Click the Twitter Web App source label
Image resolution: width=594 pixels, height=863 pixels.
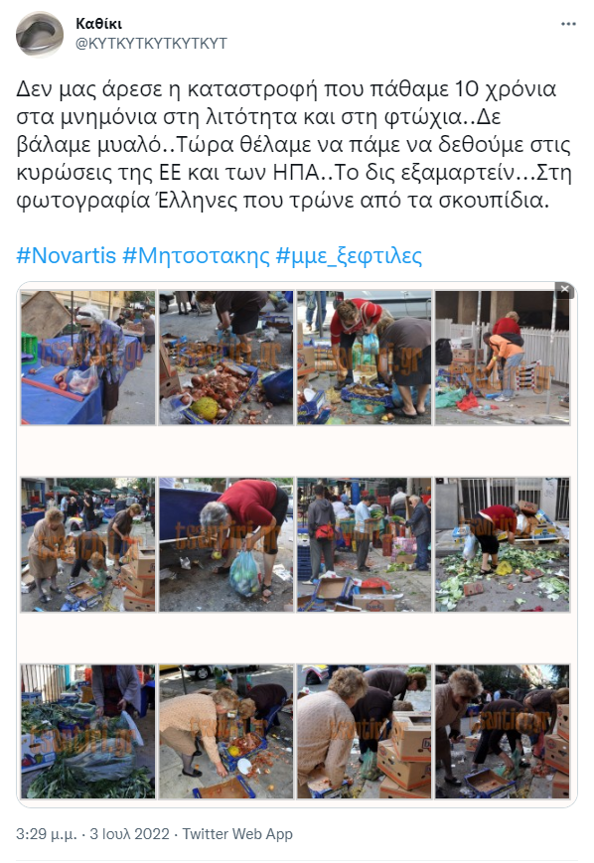pos(237,834)
